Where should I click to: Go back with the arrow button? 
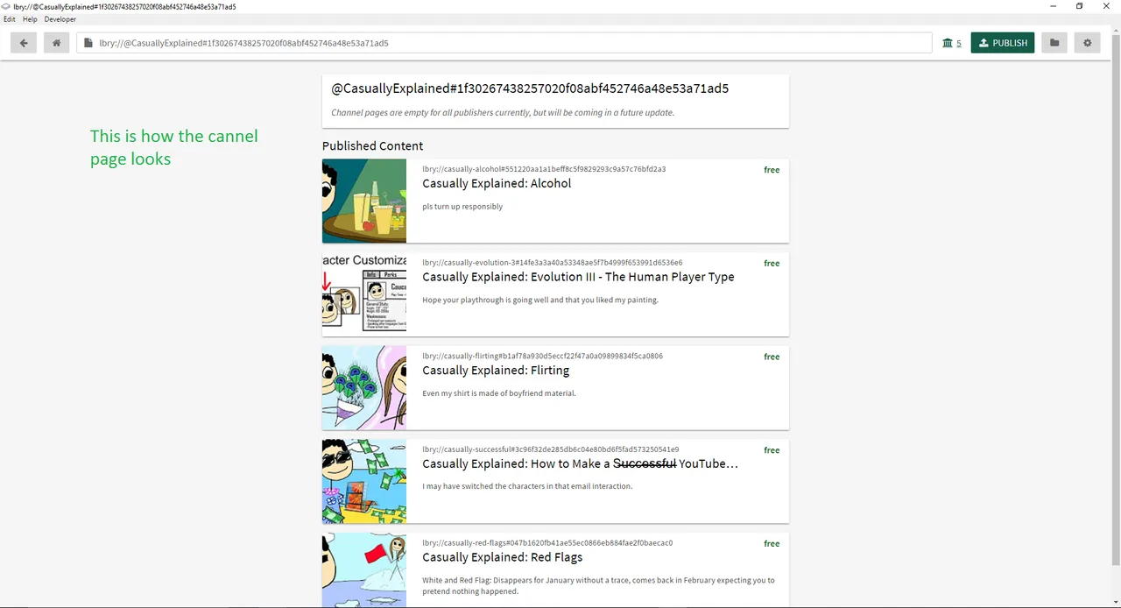(24, 43)
